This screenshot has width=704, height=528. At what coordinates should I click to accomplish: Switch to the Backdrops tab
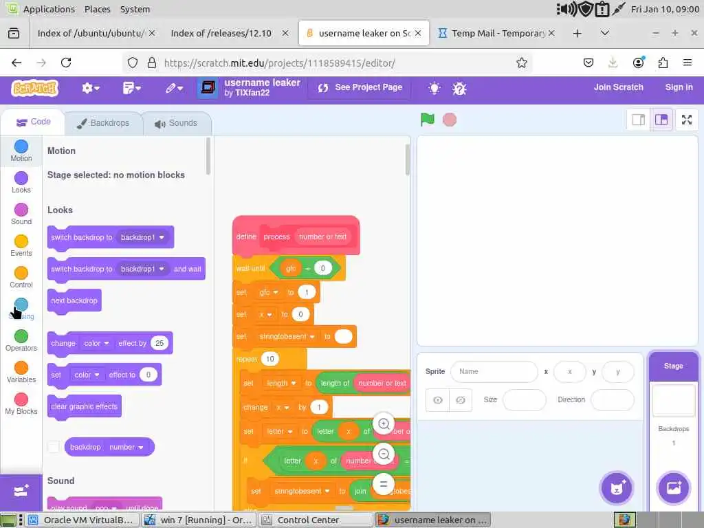pyautogui.click(x=103, y=123)
